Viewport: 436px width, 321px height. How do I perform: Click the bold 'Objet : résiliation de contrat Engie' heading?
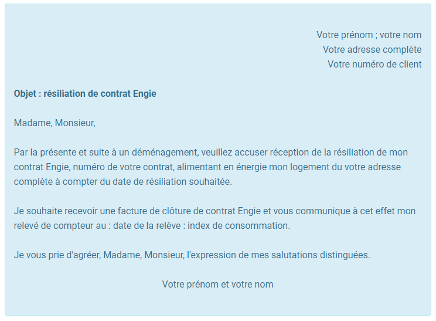point(85,94)
